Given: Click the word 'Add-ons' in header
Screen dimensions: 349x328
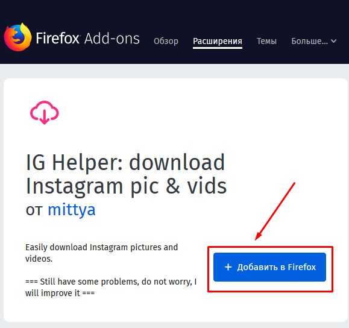Looking at the screenshot, I should pos(112,39).
